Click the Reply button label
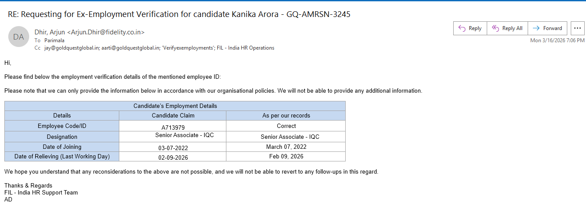Image resolution: width=586 pixels, height=218 pixels. click(475, 28)
